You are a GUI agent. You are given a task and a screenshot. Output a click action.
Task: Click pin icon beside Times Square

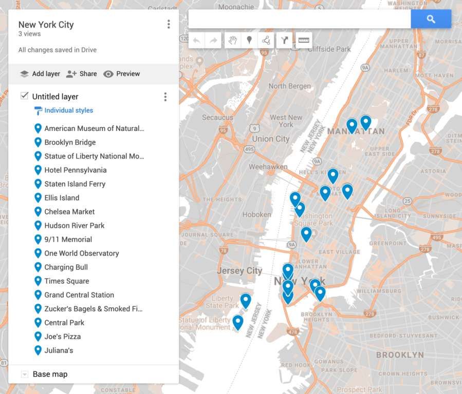pos(38,281)
